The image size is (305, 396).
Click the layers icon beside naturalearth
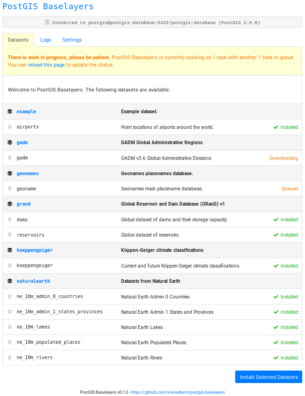[x=10, y=281]
